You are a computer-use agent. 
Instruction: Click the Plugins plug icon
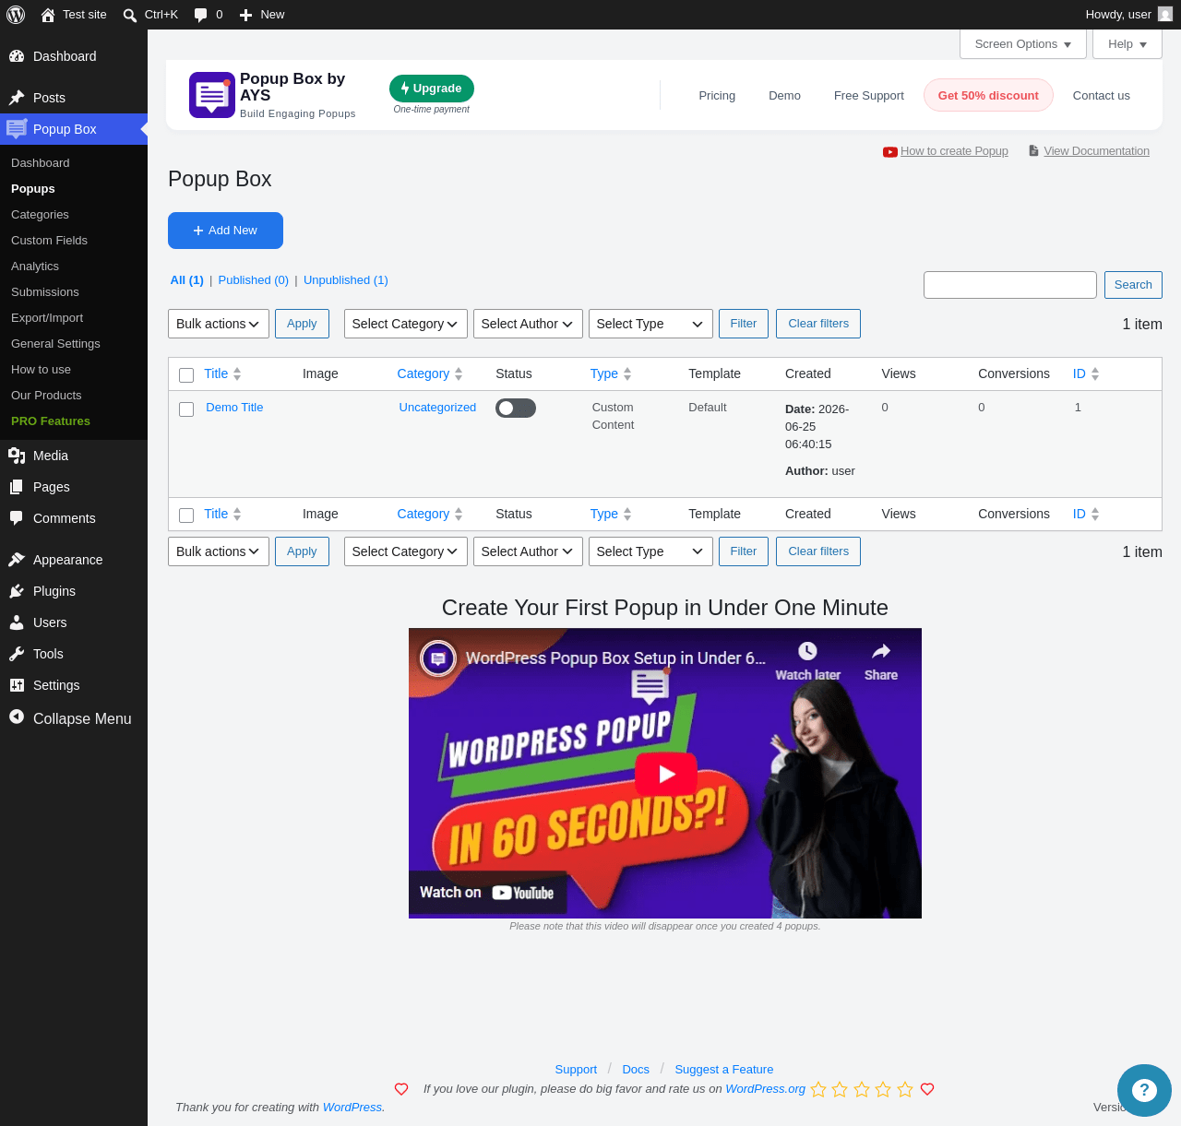point(17,591)
